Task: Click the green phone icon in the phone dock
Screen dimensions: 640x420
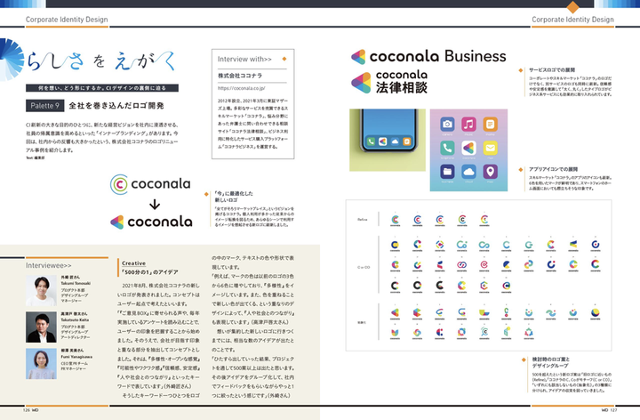Action: 371,141
